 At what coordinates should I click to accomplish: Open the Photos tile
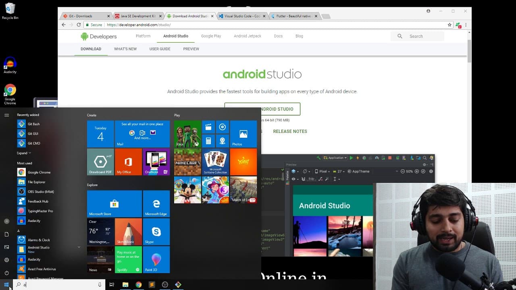(x=243, y=134)
